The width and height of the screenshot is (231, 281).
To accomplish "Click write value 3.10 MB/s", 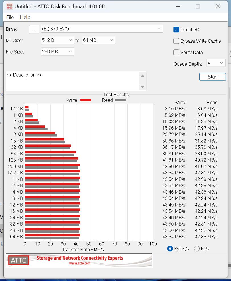I will (175, 109).
